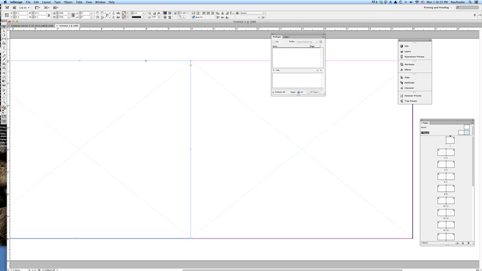
Task: Open the Info panel
Action: click(x=406, y=46)
